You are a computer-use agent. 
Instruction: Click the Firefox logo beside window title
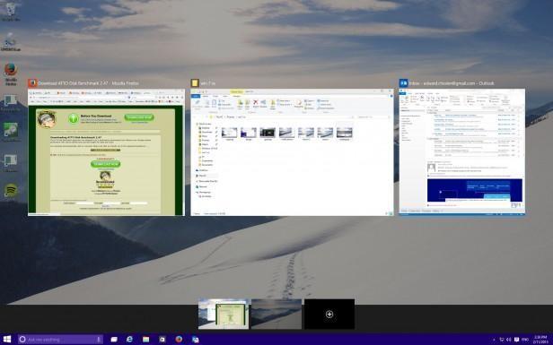(x=32, y=83)
